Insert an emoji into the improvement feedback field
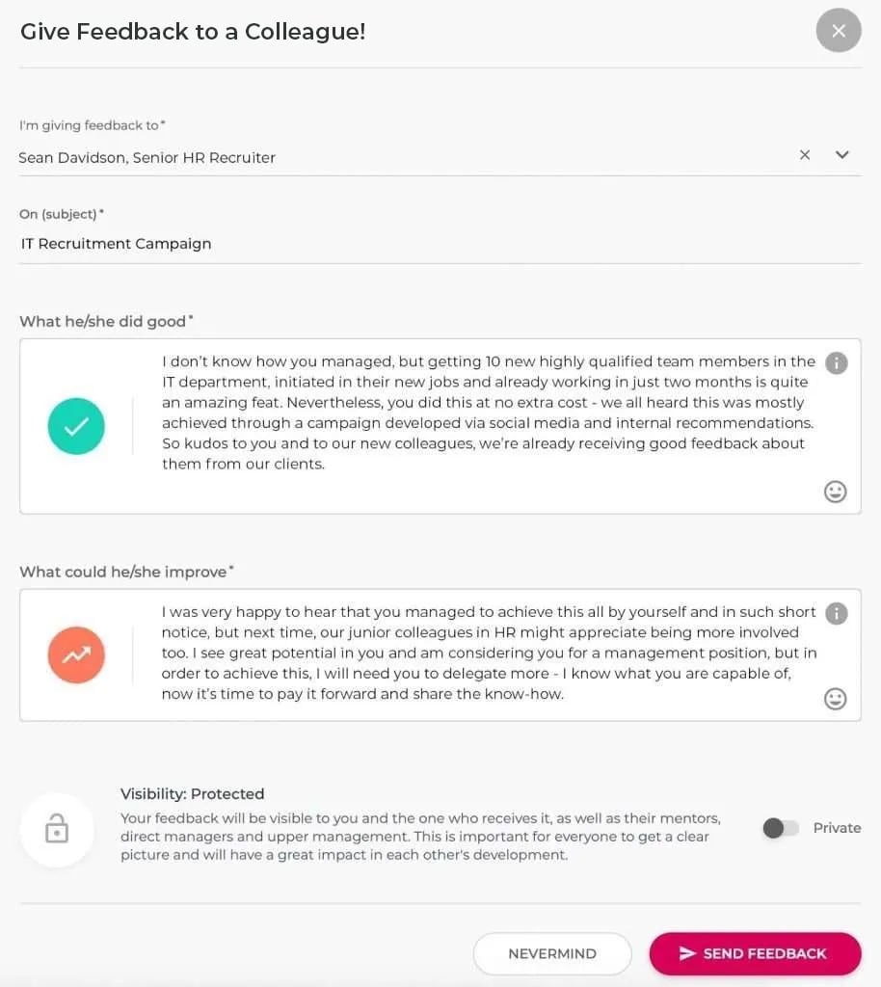Image resolution: width=881 pixels, height=987 pixels. tap(835, 699)
